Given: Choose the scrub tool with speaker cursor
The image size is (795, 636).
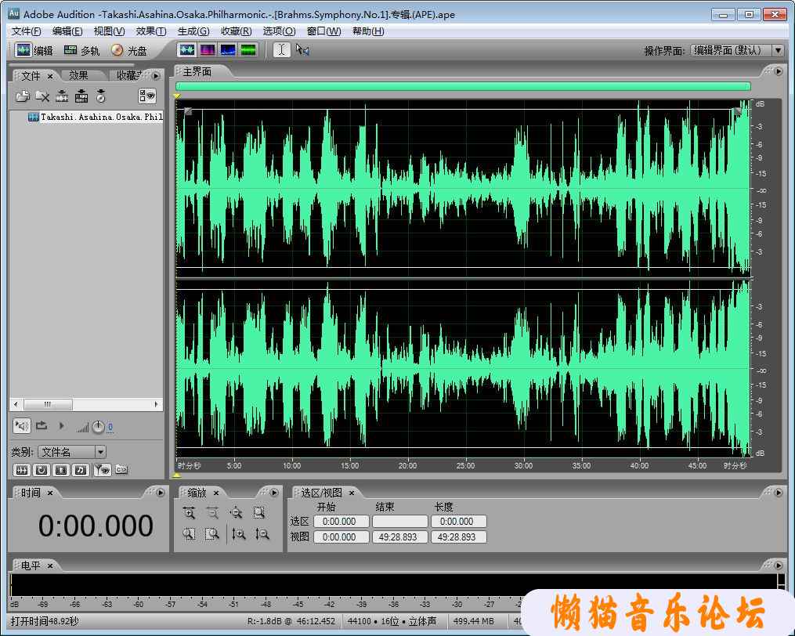Looking at the screenshot, I should click(x=302, y=49).
